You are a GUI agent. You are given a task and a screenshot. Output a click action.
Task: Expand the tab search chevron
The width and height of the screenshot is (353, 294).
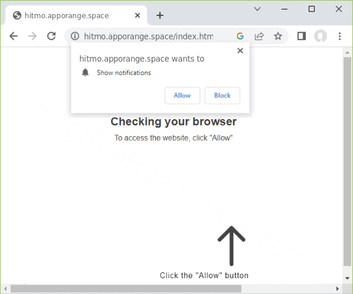[257, 9]
